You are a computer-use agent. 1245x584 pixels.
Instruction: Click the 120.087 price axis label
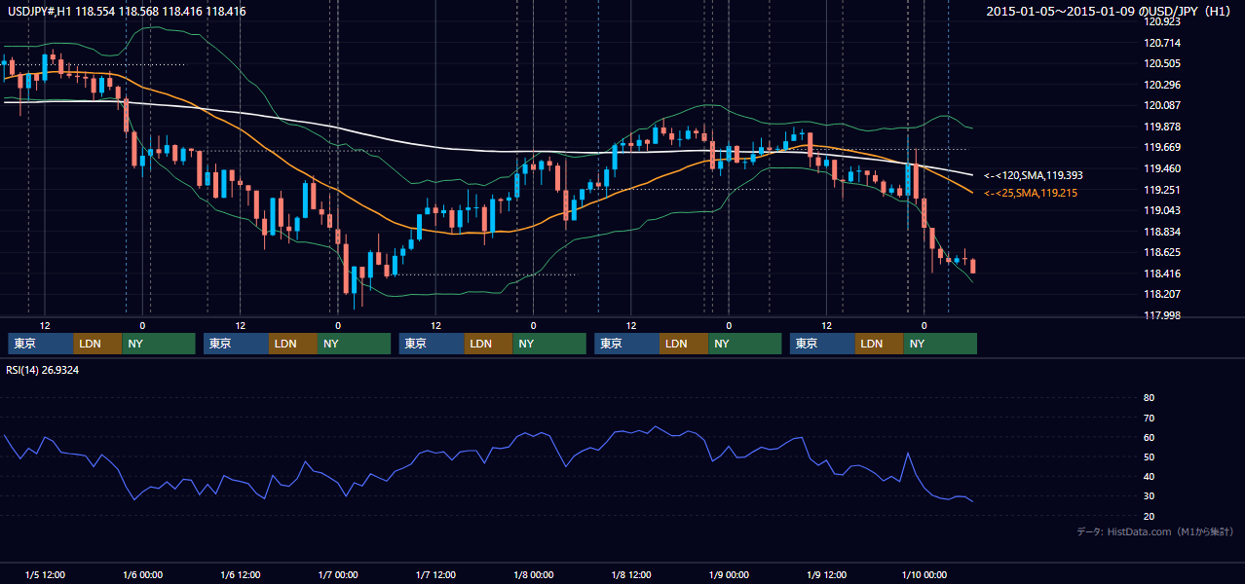[x=1164, y=105]
